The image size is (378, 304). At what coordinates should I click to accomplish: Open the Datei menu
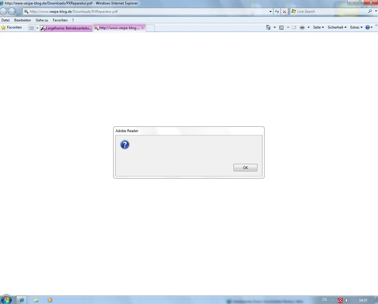pyautogui.click(x=6, y=20)
